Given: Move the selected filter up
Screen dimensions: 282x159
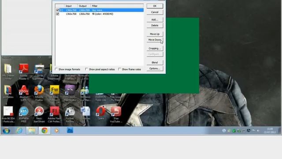Looking at the screenshot, I should click(155, 34).
